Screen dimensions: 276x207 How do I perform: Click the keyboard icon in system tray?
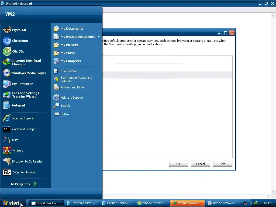tap(245, 203)
